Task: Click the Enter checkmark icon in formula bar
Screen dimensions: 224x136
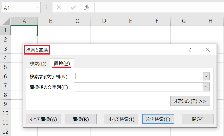Action: tap(73, 8)
